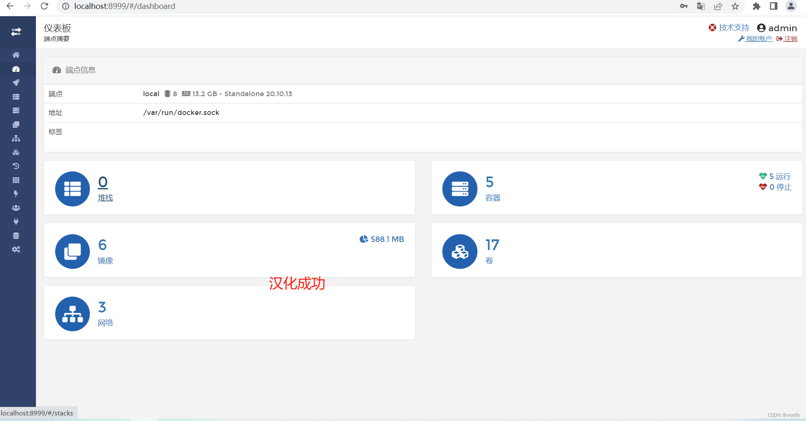The image size is (806, 421).
Task: Select the Dashboard gauge sidebar icon
Action: pyautogui.click(x=16, y=69)
